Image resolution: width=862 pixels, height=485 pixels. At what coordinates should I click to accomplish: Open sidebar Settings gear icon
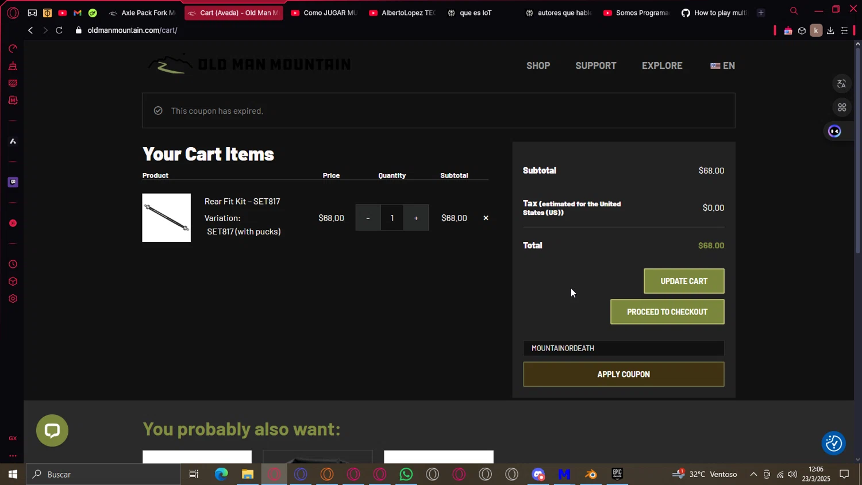13,299
